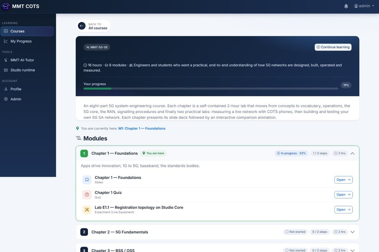The height and width of the screenshot is (252, 379).
Task: Click the notifications bell icon
Action: pos(346,6)
